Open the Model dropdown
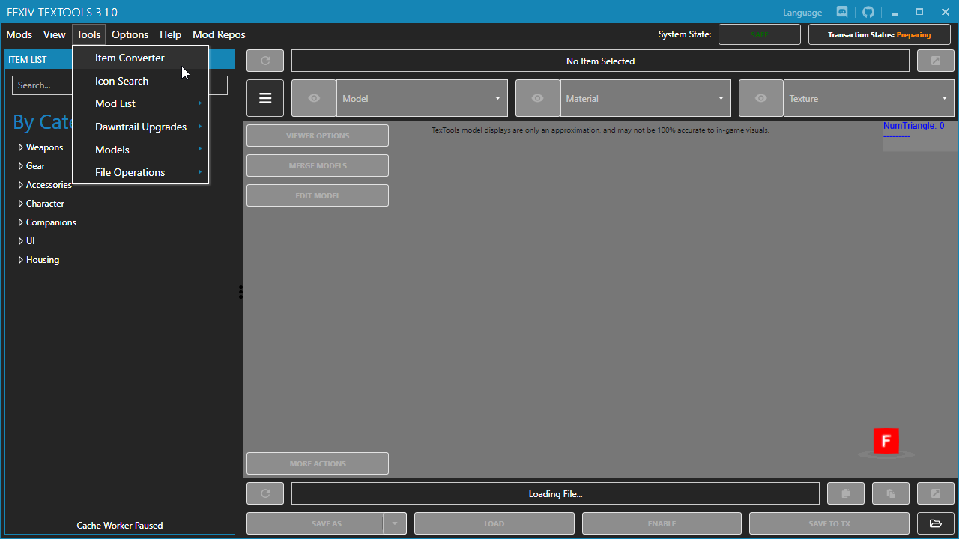The image size is (959, 539). click(422, 98)
